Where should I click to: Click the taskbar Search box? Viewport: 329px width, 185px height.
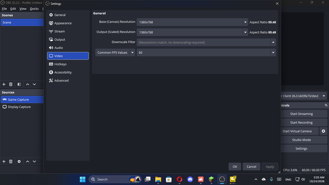(x=115, y=179)
